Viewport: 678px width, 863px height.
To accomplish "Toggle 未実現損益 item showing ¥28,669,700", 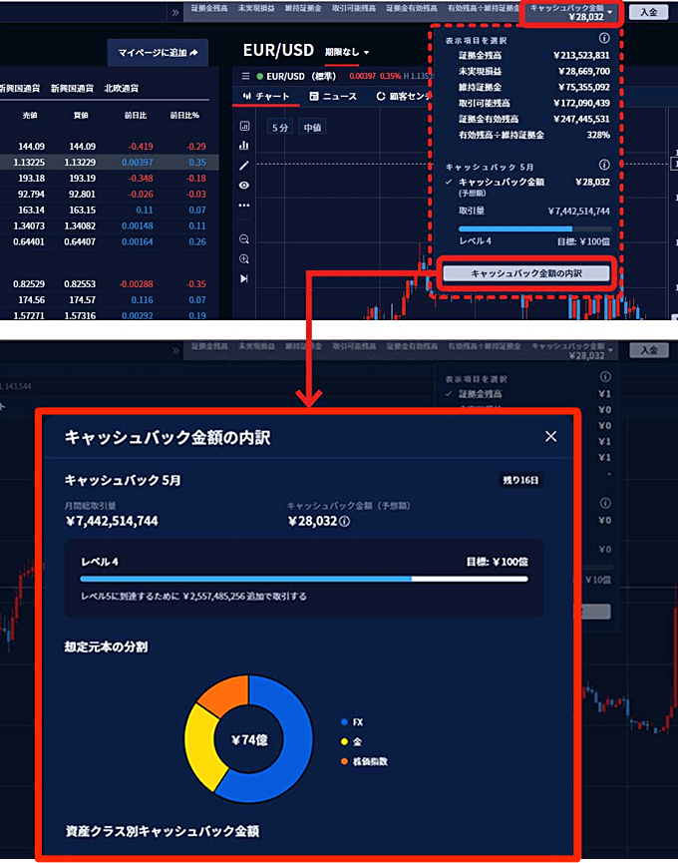I will click(527, 71).
